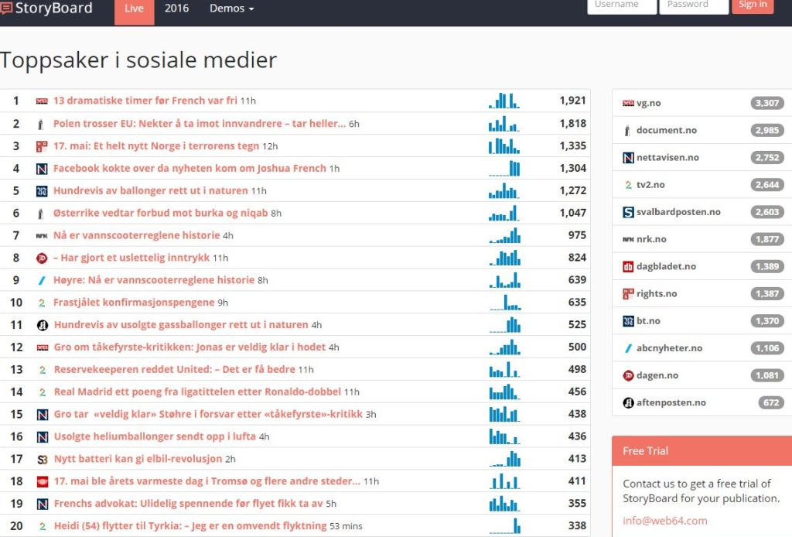The image size is (792, 537).
Task: Open 'Reservekeeperen reddet United' story link
Action: pyautogui.click(x=174, y=369)
